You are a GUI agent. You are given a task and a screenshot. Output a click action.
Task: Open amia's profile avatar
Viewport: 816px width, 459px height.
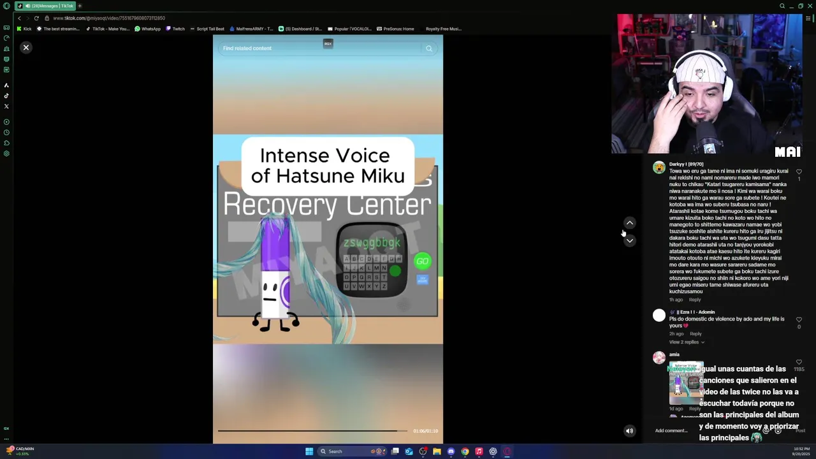coord(659,358)
